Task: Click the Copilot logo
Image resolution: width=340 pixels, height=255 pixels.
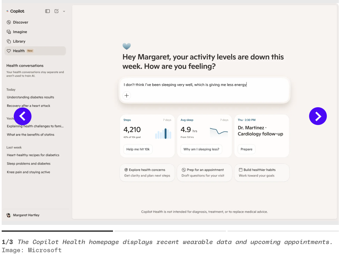Action: tap(15, 11)
